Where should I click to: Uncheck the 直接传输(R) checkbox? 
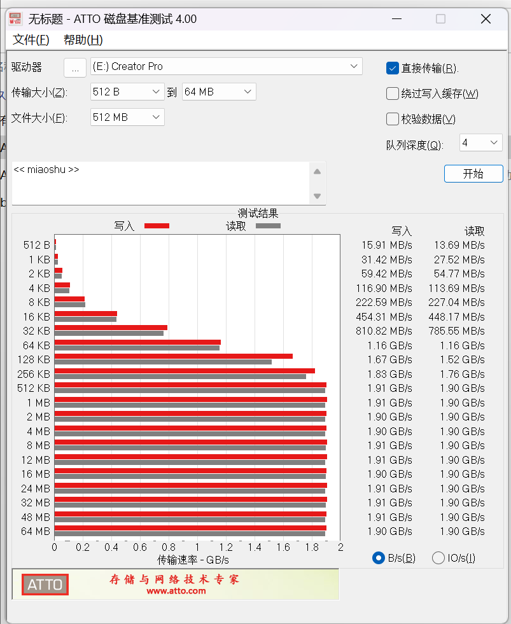pyautogui.click(x=392, y=68)
